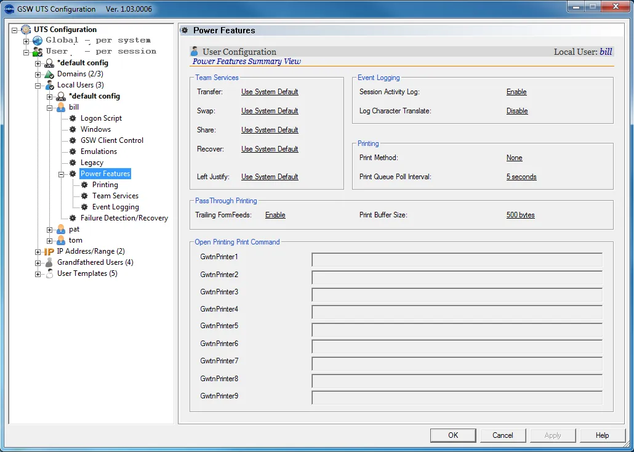Click Session Activity Log Enable link
The width and height of the screenshot is (634, 452).
516,92
